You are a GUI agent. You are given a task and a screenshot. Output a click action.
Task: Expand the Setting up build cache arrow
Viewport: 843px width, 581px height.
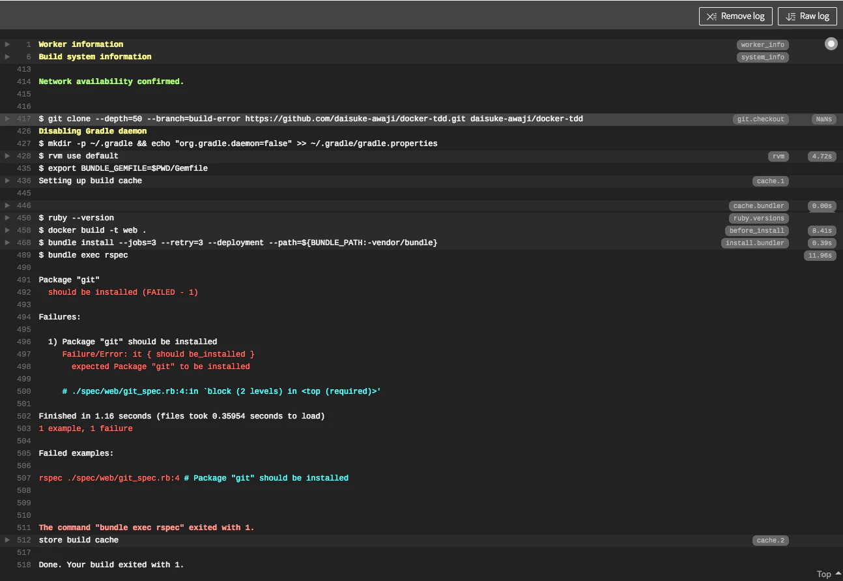tap(8, 181)
